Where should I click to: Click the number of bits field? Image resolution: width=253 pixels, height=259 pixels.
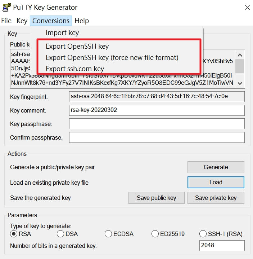pos(222,246)
